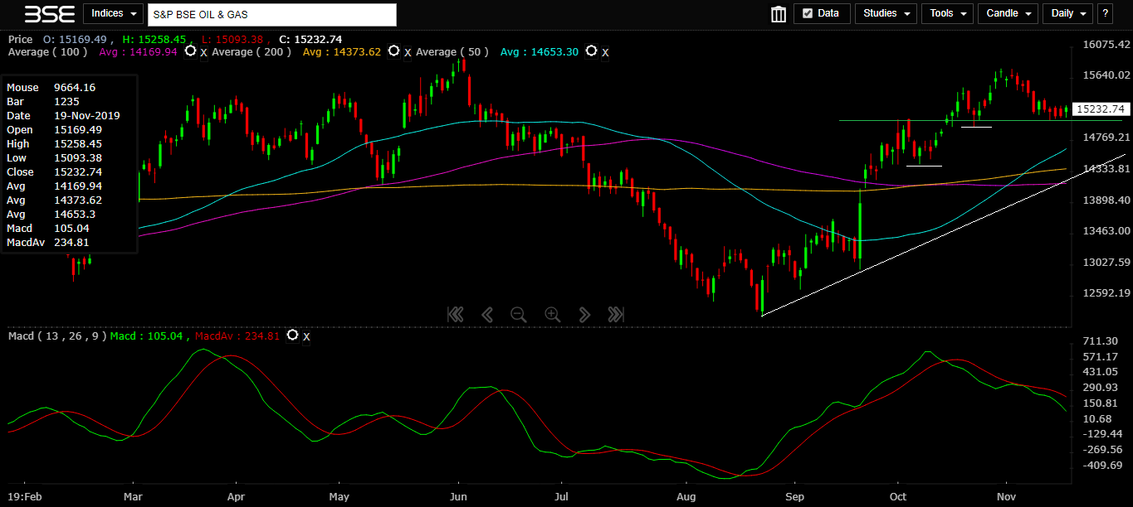The width and height of the screenshot is (1133, 507).
Task: Click the S&P BSE OIL & GAS search field
Action: pos(271,15)
